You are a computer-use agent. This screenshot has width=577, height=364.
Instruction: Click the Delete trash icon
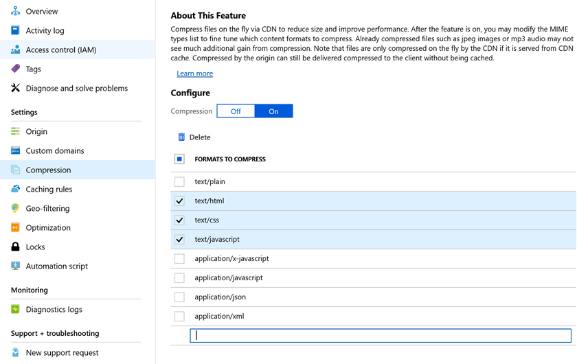181,137
